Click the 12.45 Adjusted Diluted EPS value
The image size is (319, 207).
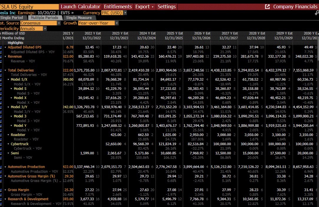click(x=90, y=47)
